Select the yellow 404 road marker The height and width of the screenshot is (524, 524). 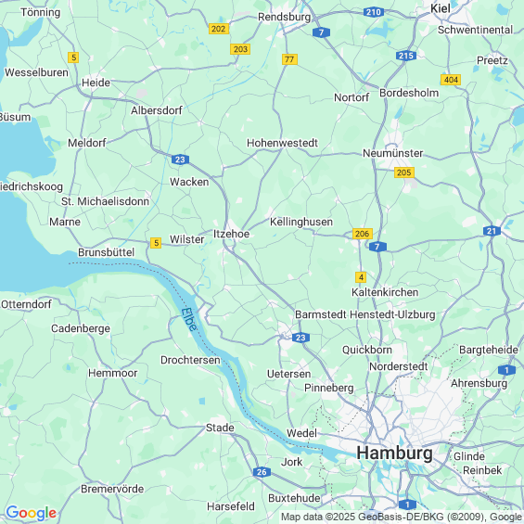tap(451, 80)
